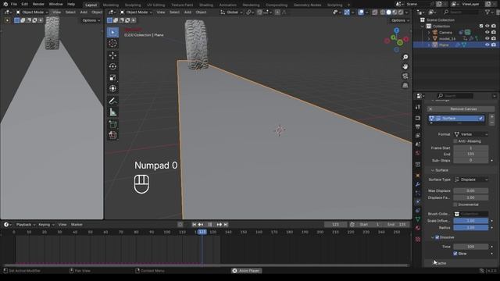The image size is (500, 281).
Task: Enable the Anti-Aliasing checkbox
Action: point(455,141)
